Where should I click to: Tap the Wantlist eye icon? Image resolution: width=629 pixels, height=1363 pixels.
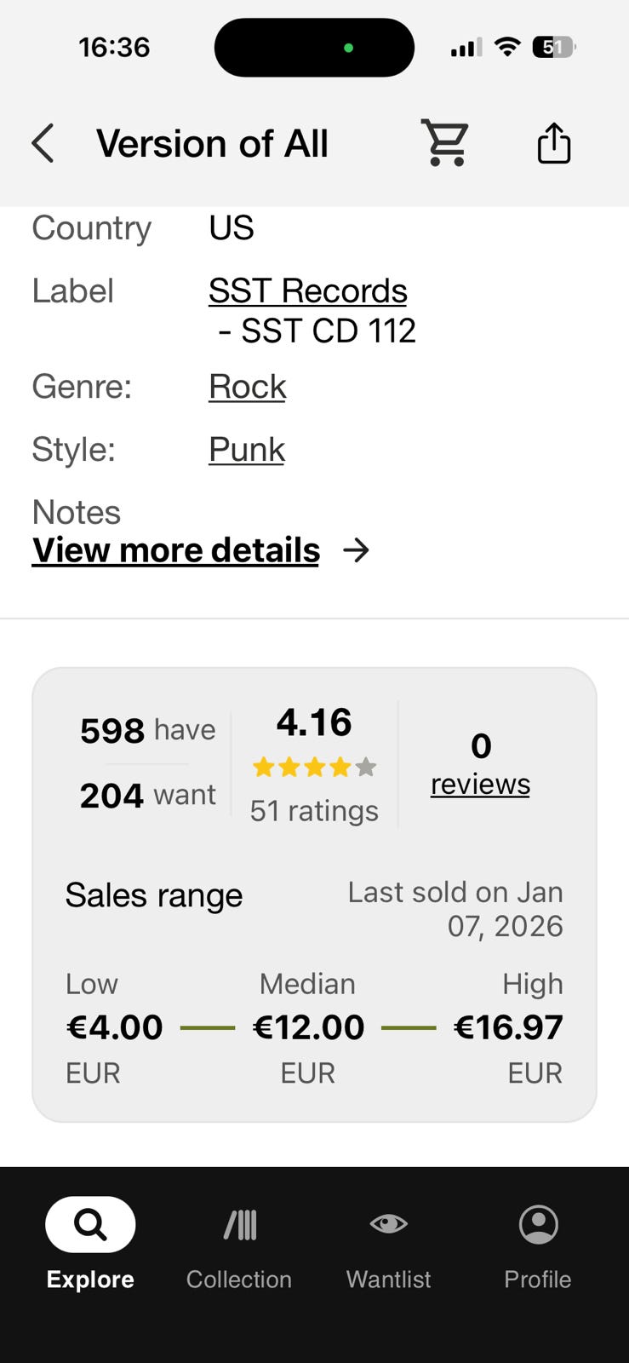click(x=388, y=1224)
